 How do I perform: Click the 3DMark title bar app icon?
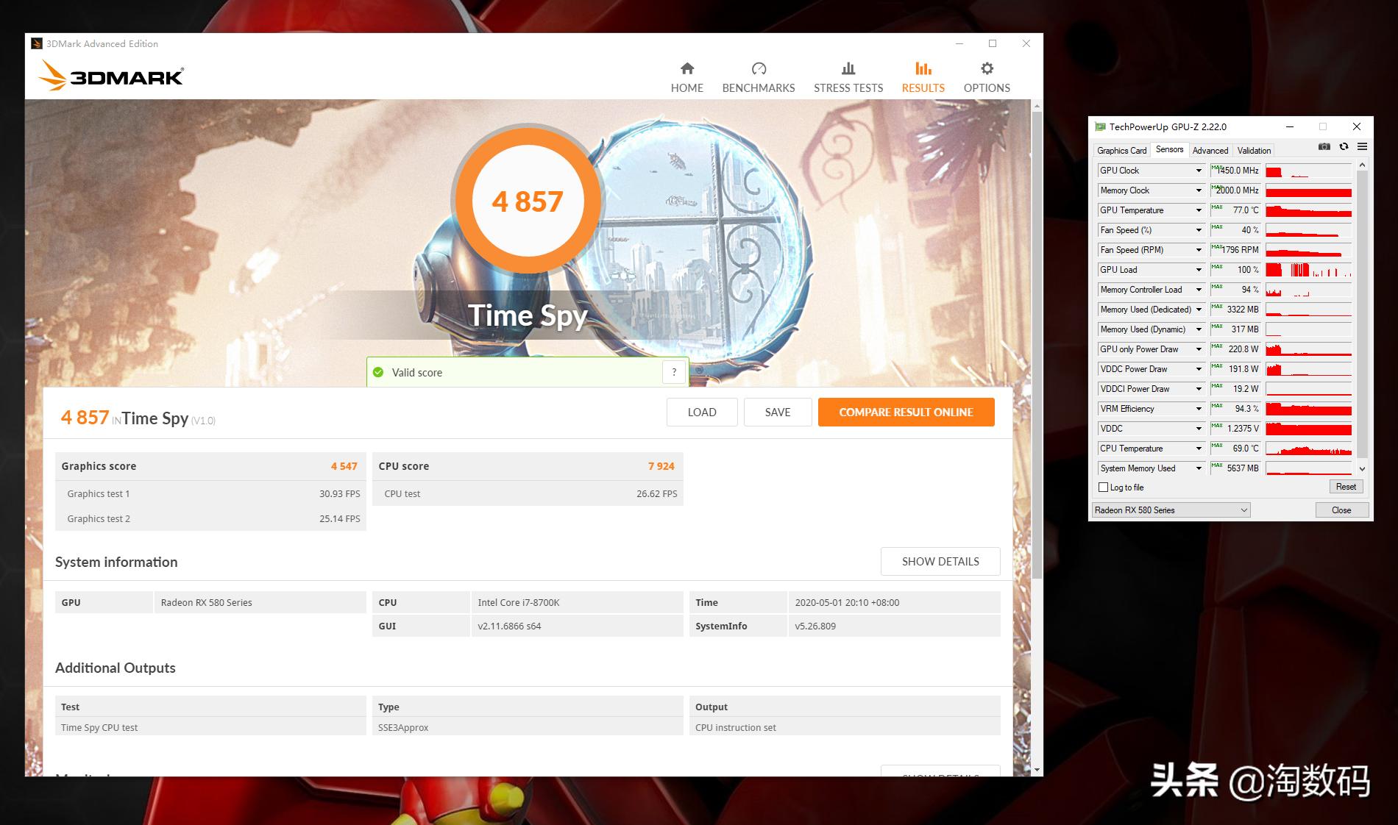(x=37, y=43)
